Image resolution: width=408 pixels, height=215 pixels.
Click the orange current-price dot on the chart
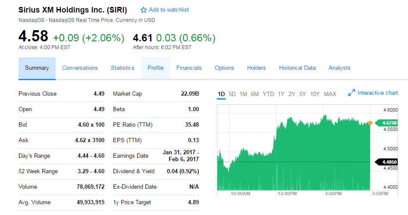tap(370, 123)
